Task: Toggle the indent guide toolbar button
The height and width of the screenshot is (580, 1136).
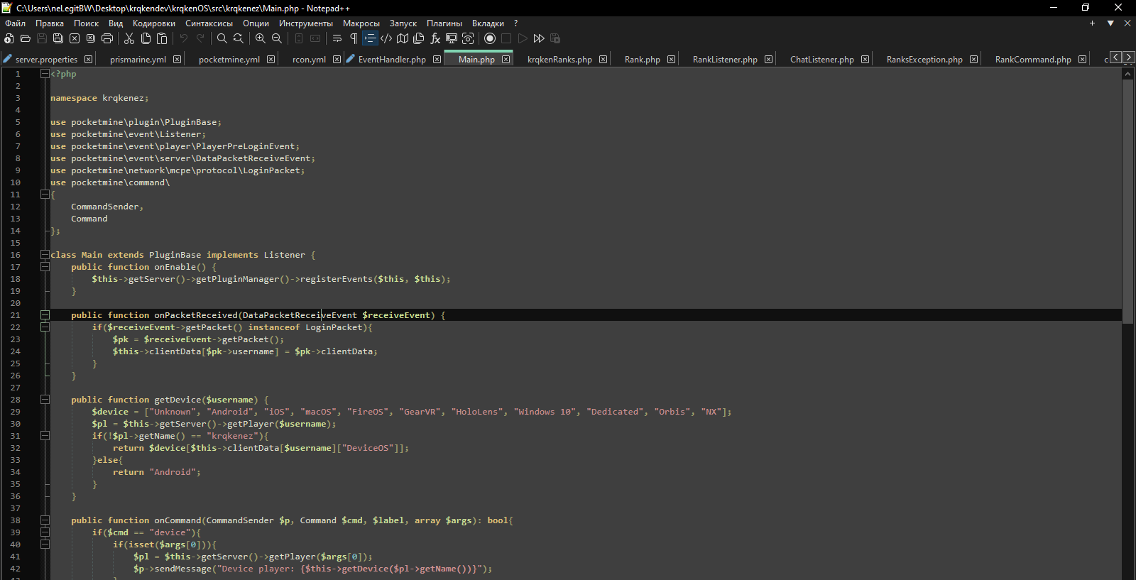Action: 370,38
